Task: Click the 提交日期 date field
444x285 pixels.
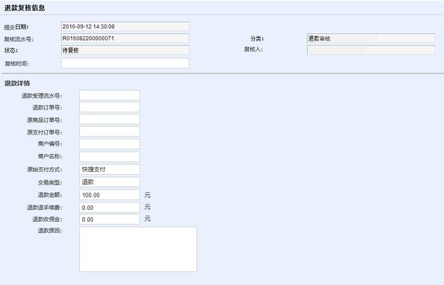Action: click(x=125, y=26)
